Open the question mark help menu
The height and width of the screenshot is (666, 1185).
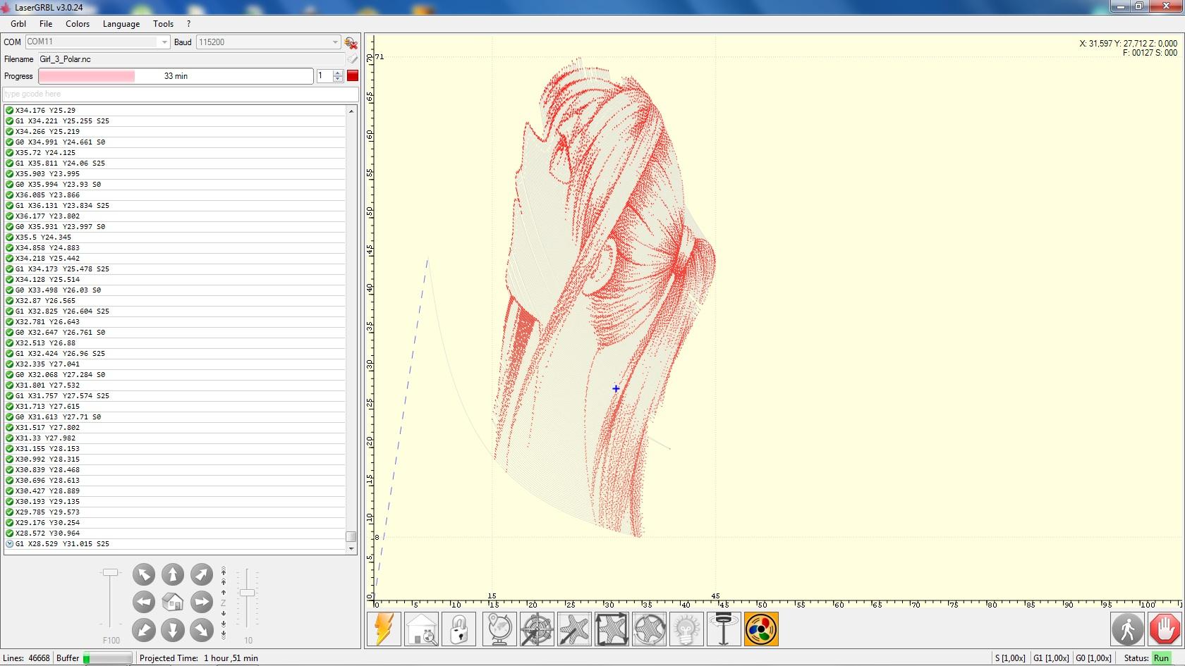[189, 24]
